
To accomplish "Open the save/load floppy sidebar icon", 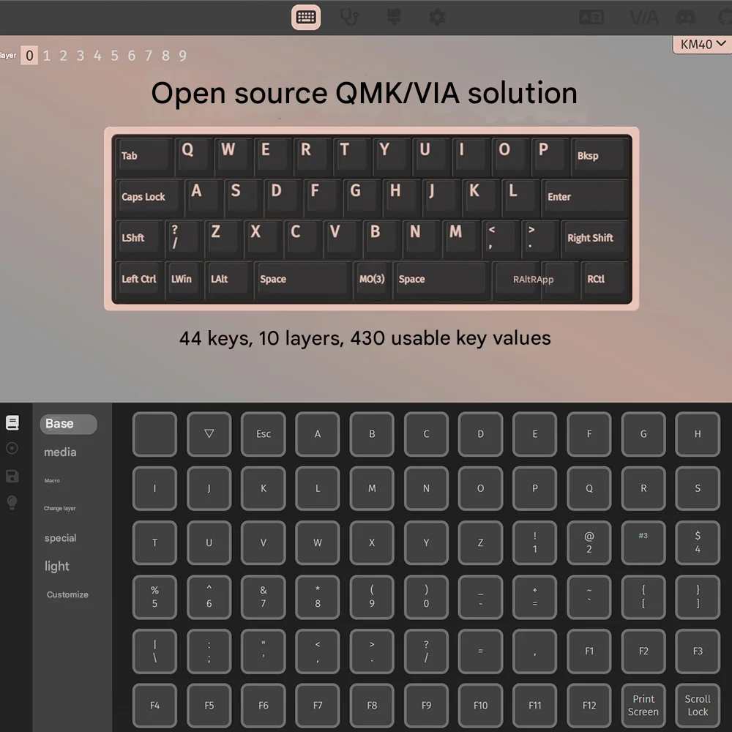I will pos(12,476).
